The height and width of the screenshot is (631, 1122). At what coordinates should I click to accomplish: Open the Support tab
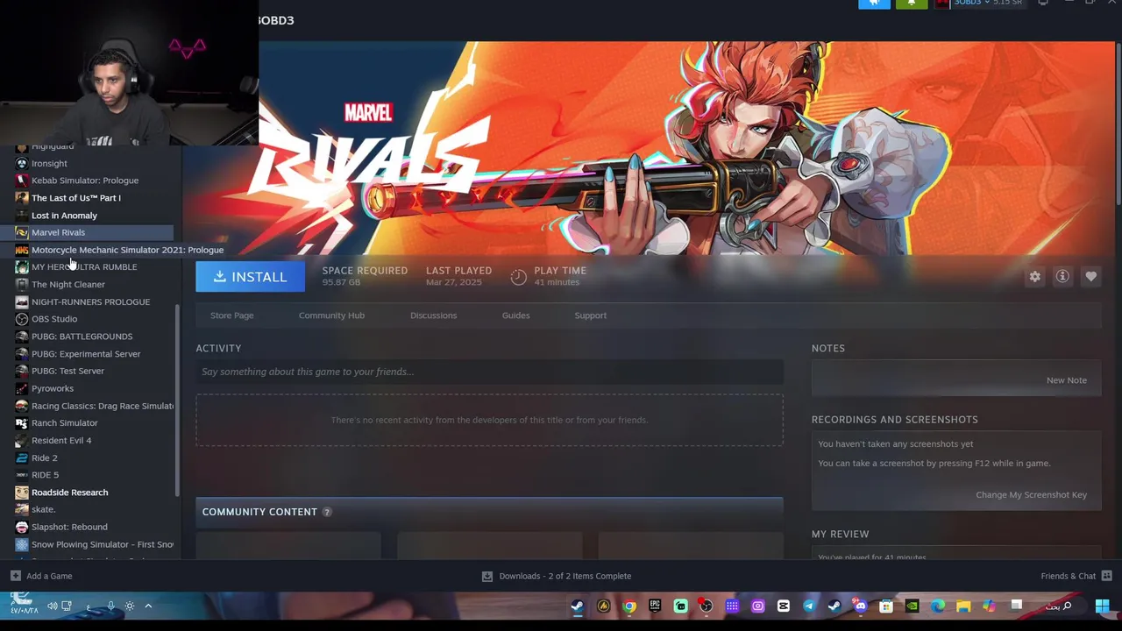point(590,315)
